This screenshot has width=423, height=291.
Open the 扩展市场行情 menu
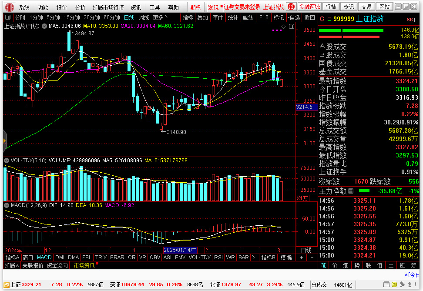(108, 7)
